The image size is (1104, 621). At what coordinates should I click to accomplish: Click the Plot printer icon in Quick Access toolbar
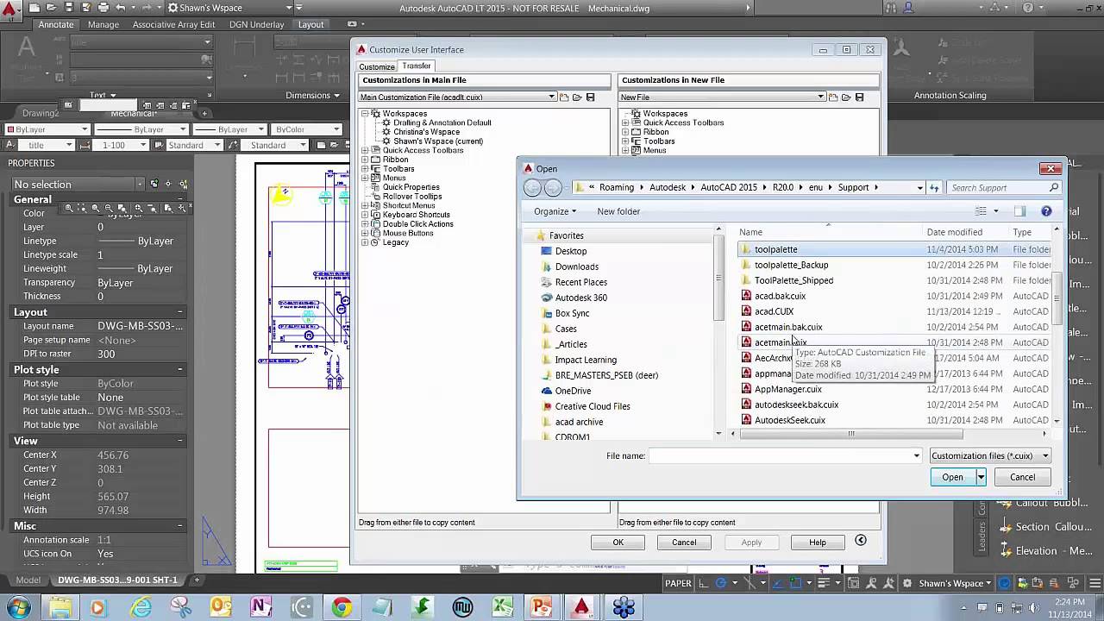(x=103, y=8)
